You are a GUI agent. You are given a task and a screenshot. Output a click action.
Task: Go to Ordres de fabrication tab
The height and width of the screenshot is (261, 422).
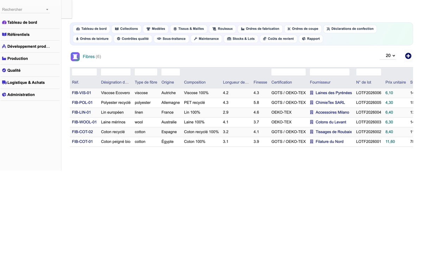[260, 29]
